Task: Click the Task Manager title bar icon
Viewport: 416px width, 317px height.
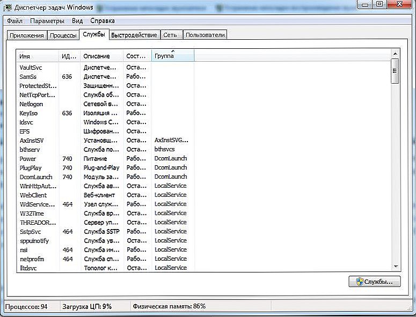Action: [8, 7]
